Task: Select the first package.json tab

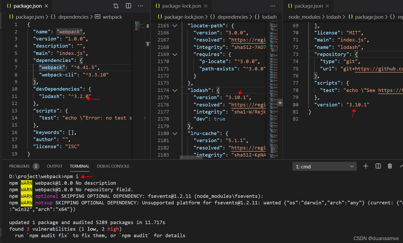Action: point(28,6)
